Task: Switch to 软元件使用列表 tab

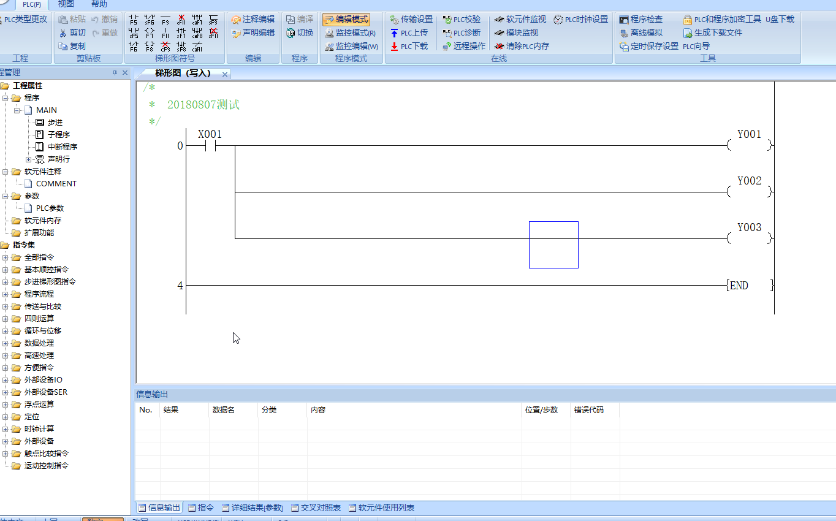Action: tap(381, 508)
